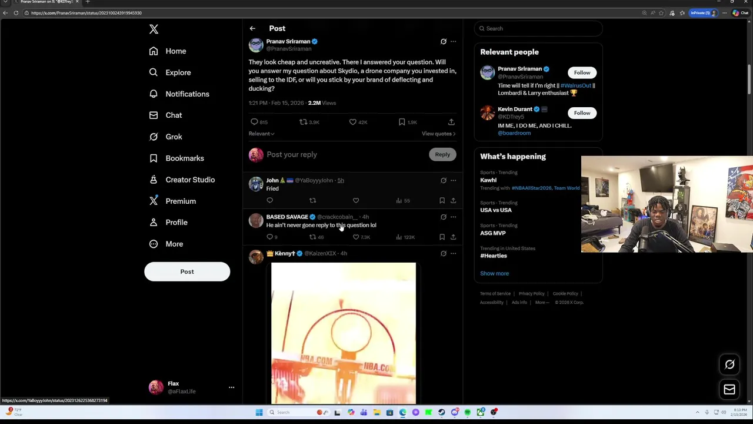Click the Reply button in composer
The image size is (753, 424).
pyautogui.click(x=442, y=154)
